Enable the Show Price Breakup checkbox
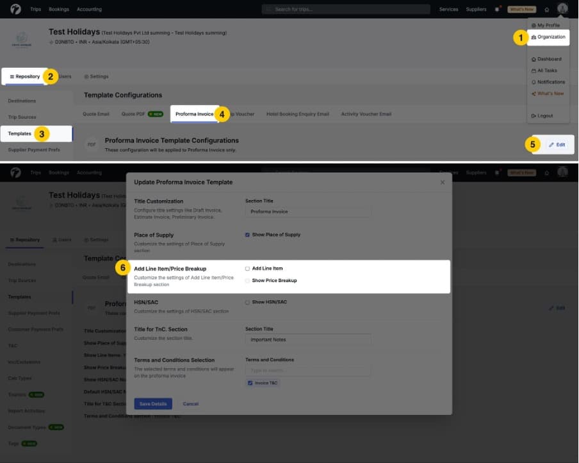The height and width of the screenshot is (463, 579). tap(247, 281)
